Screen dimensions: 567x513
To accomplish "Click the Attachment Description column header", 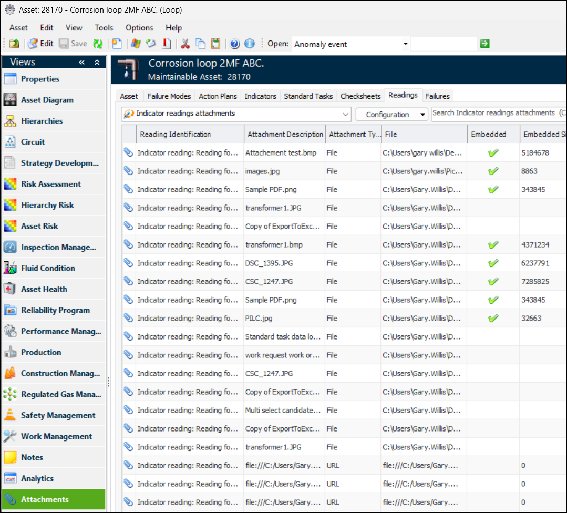I will click(x=285, y=135).
